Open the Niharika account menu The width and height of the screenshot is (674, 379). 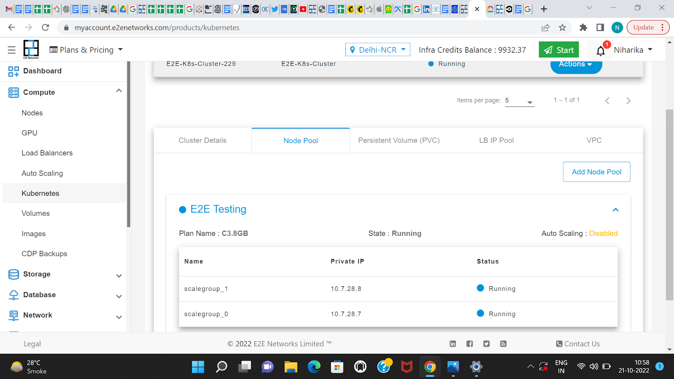click(x=633, y=50)
